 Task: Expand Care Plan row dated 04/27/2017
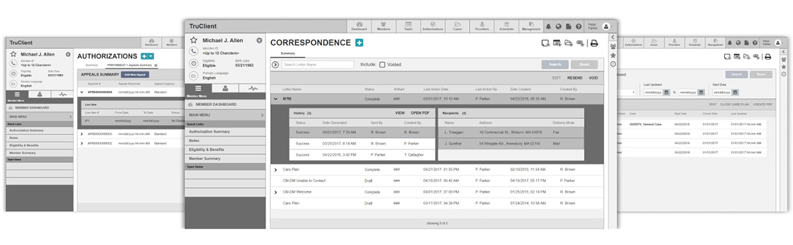click(276, 170)
